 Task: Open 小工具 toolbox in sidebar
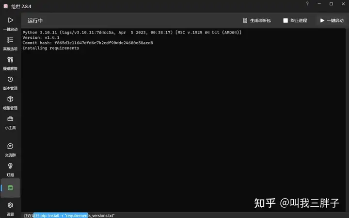click(x=10, y=123)
